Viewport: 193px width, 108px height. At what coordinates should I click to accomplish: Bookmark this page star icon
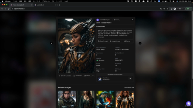(167, 9)
